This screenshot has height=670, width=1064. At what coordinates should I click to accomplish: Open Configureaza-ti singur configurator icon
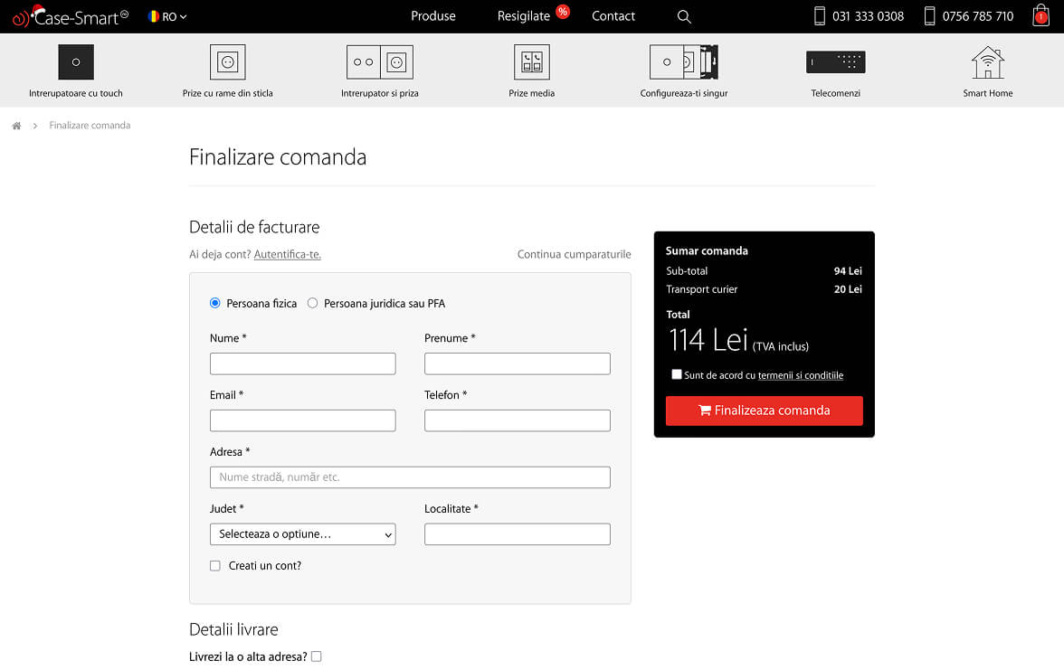tap(683, 62)
